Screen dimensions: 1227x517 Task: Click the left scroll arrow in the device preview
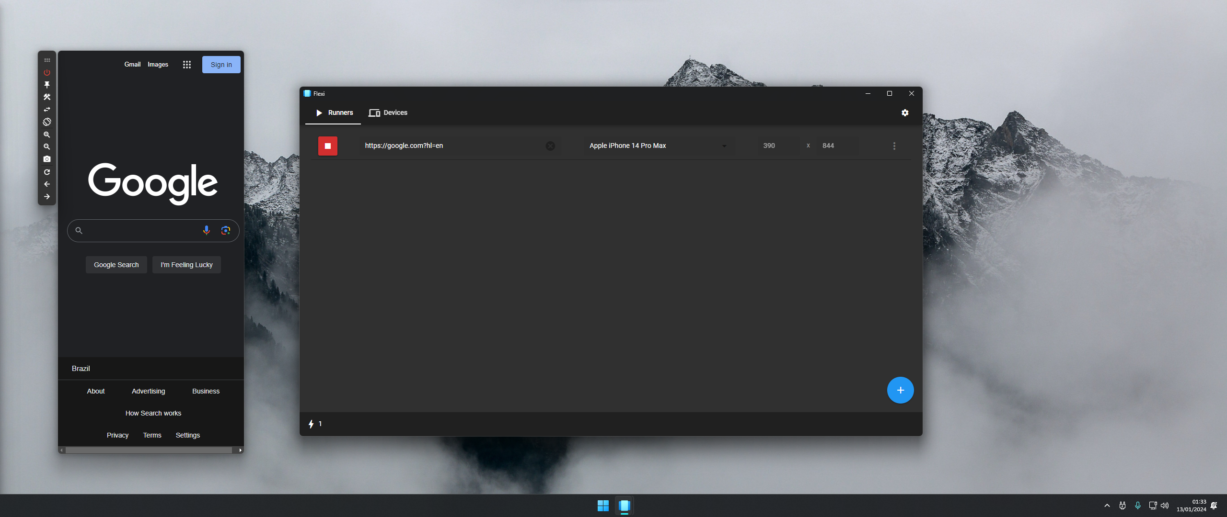point(61,450)
